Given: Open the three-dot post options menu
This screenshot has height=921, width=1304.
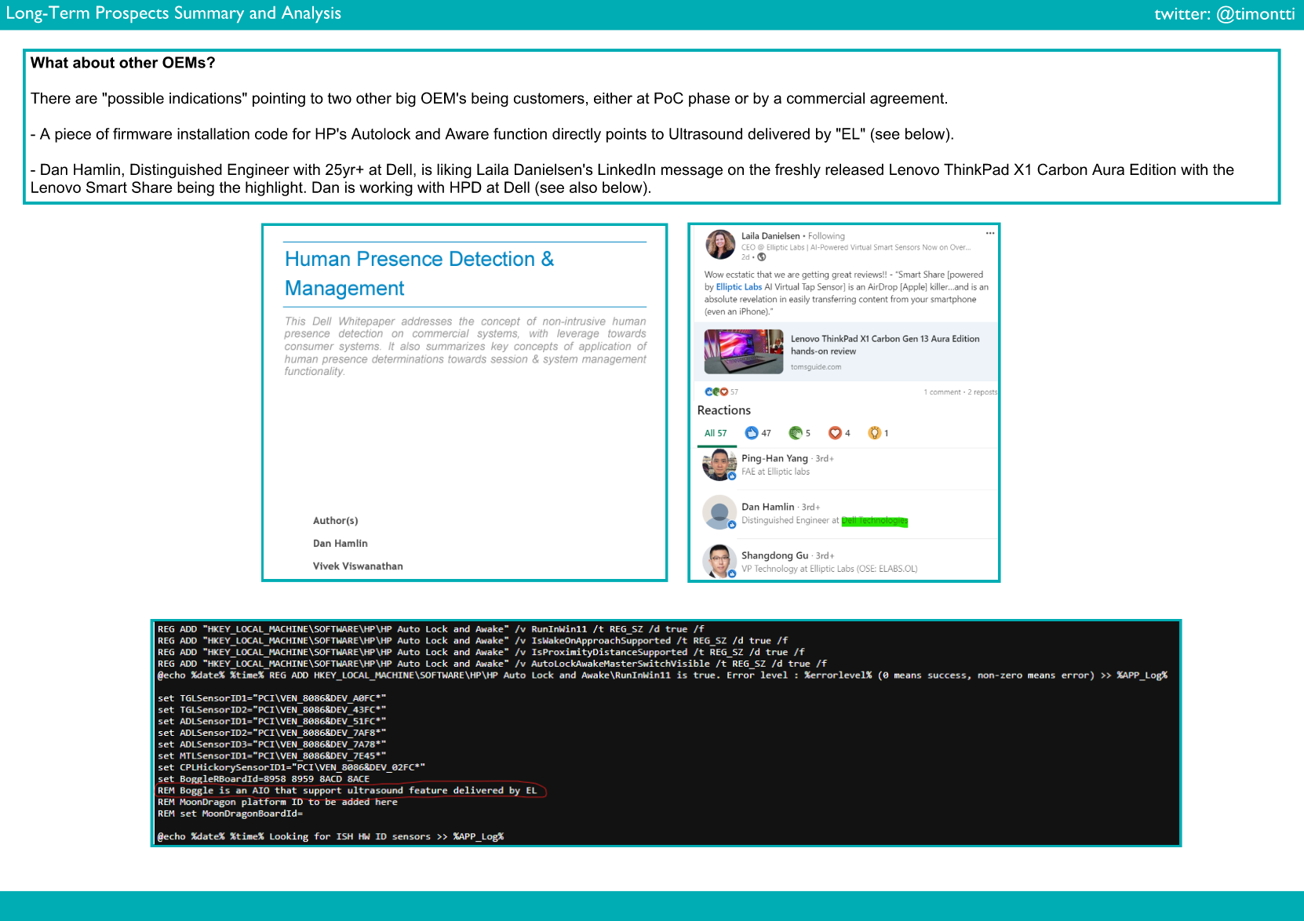Looking at the screenshot, I should 990,233.
